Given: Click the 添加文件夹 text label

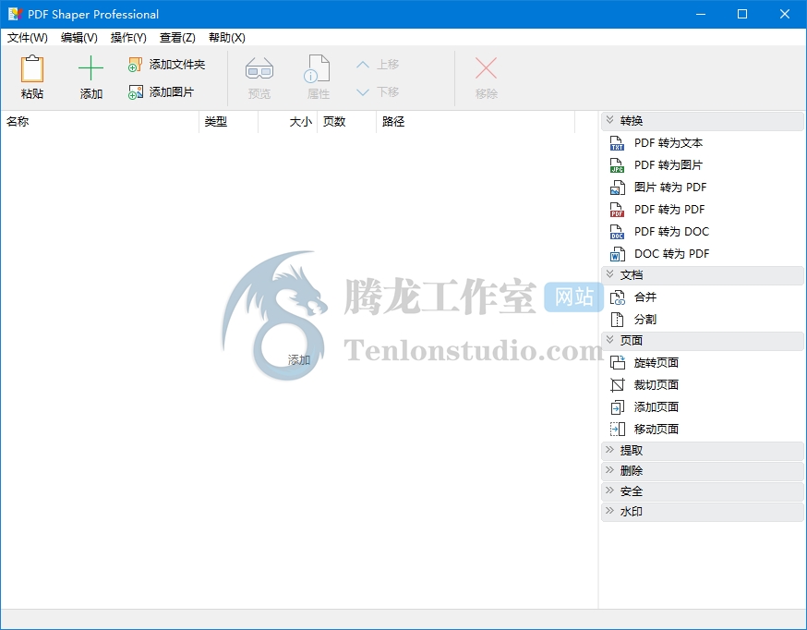Looking at the screenshot, I should [177, 65].
